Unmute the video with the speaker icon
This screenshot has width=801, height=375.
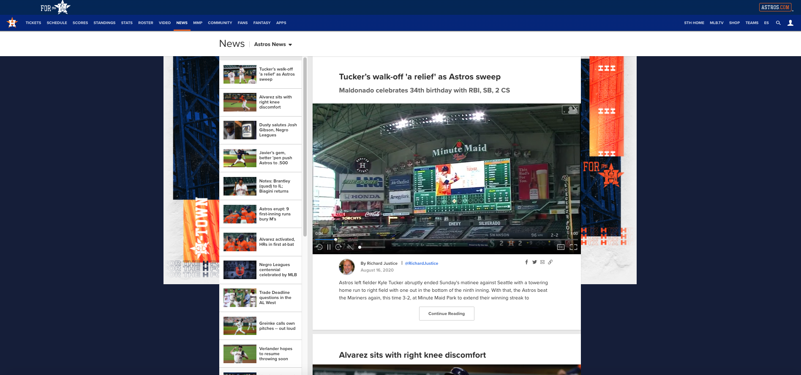tap(350, 247)
